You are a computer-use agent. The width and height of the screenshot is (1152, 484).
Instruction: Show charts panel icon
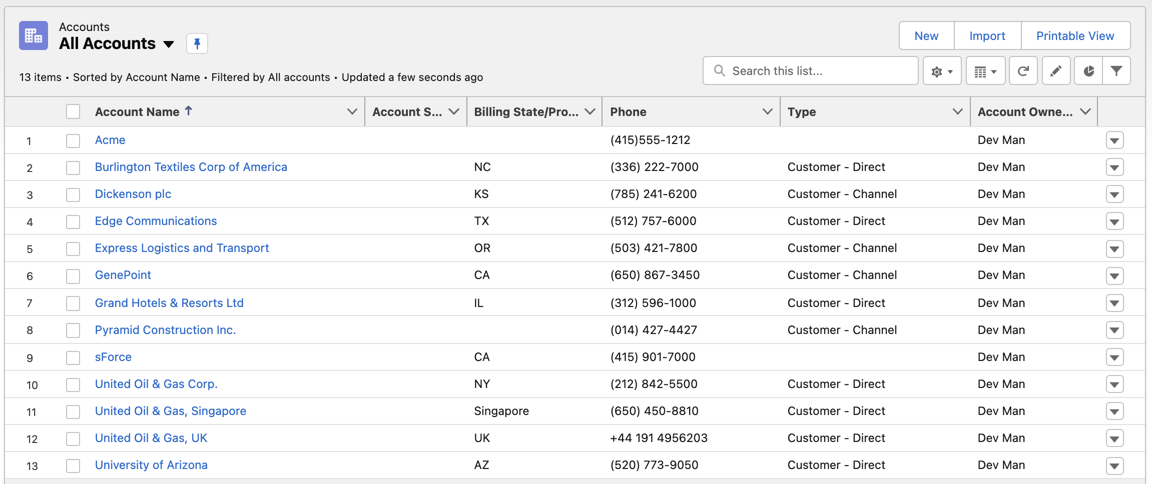click(x=1088, y=71)
